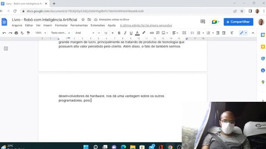Screen dimensions: 266x149
Task: Toggle the bulleted list
Action: click(199, 33)
